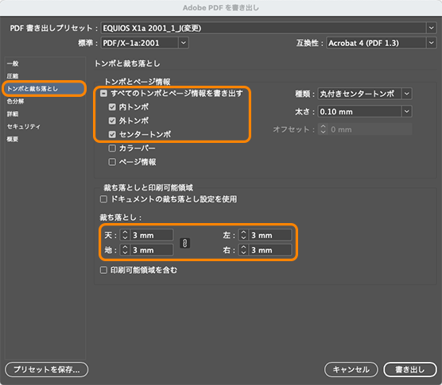Click the bleed link chain icon
Image resolution: width=442 pixels, height=385 pixels.
coord(184,243)
